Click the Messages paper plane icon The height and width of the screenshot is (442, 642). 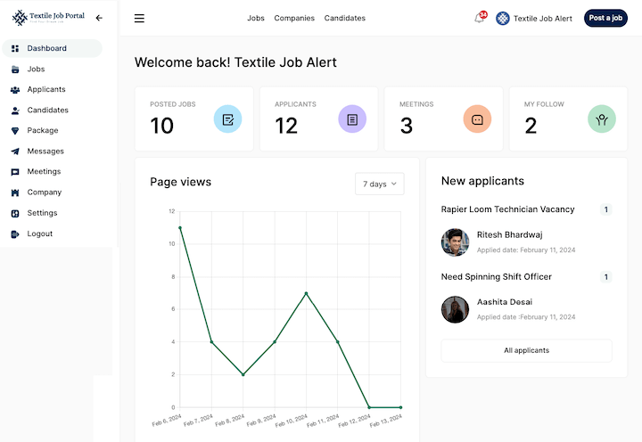pos(15,151)
